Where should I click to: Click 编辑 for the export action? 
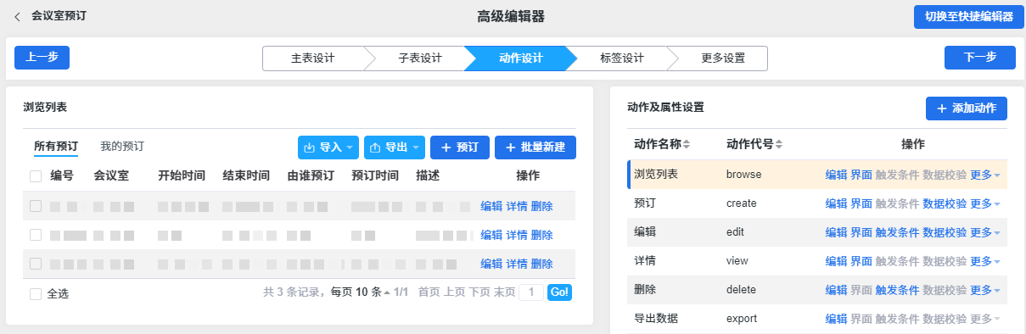[836, 319]
